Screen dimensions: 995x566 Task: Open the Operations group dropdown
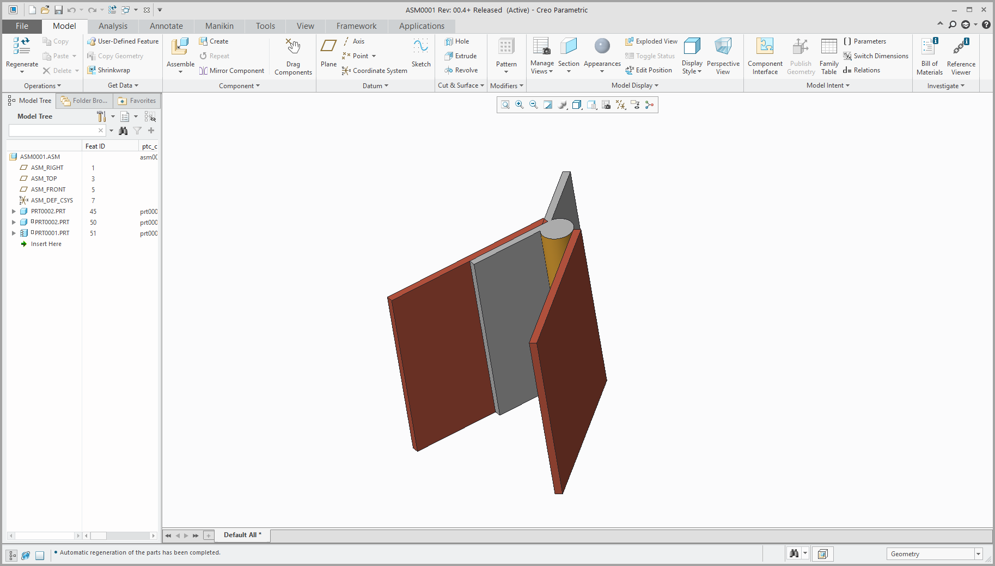(42, 85)
